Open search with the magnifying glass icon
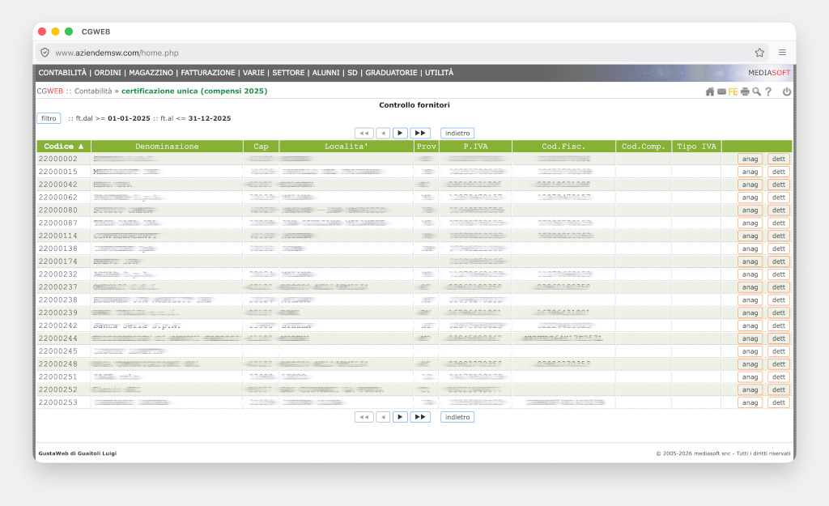Image resolution: width=829 pixels, height=506 pixels. [756, 91]
